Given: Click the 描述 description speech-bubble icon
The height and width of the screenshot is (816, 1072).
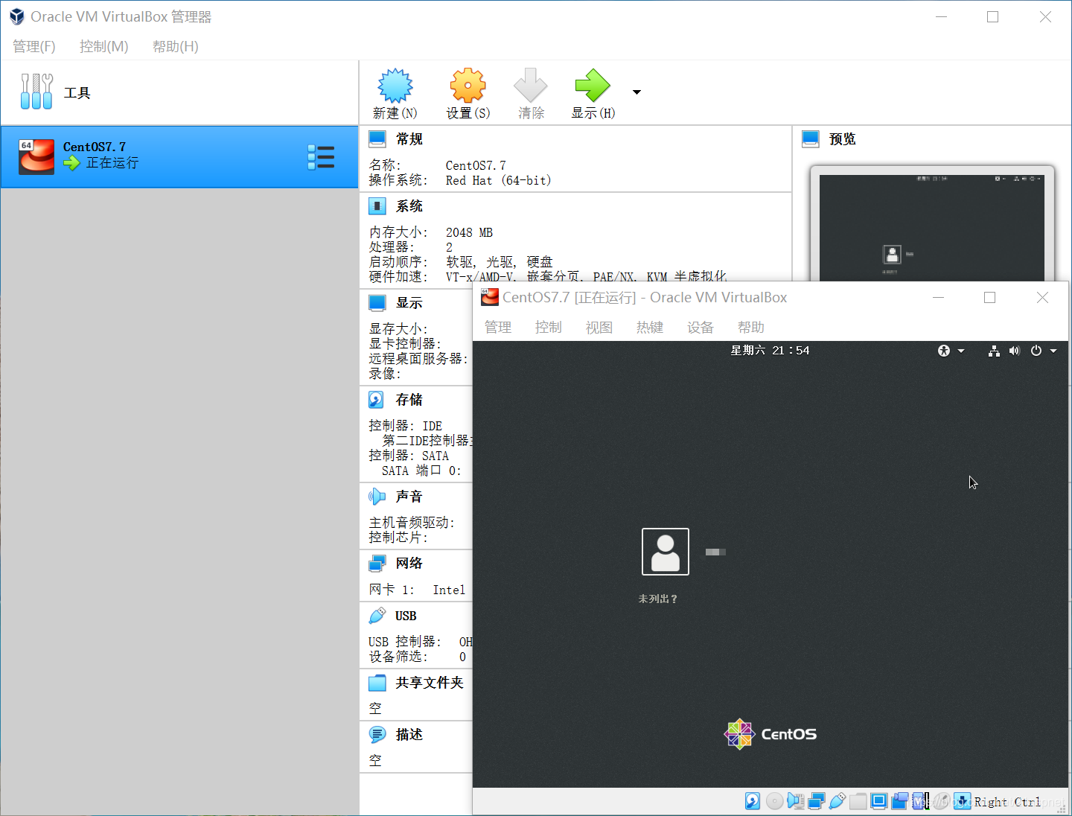Looking at the screenshot, I should (377, 735).
